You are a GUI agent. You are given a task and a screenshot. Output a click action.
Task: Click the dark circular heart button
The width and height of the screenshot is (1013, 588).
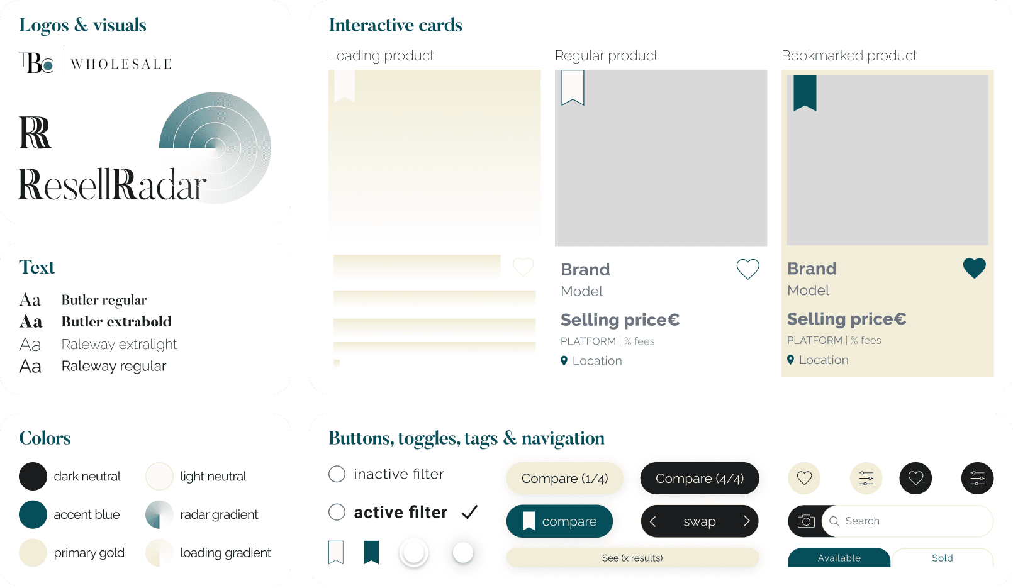pos(915,478)
